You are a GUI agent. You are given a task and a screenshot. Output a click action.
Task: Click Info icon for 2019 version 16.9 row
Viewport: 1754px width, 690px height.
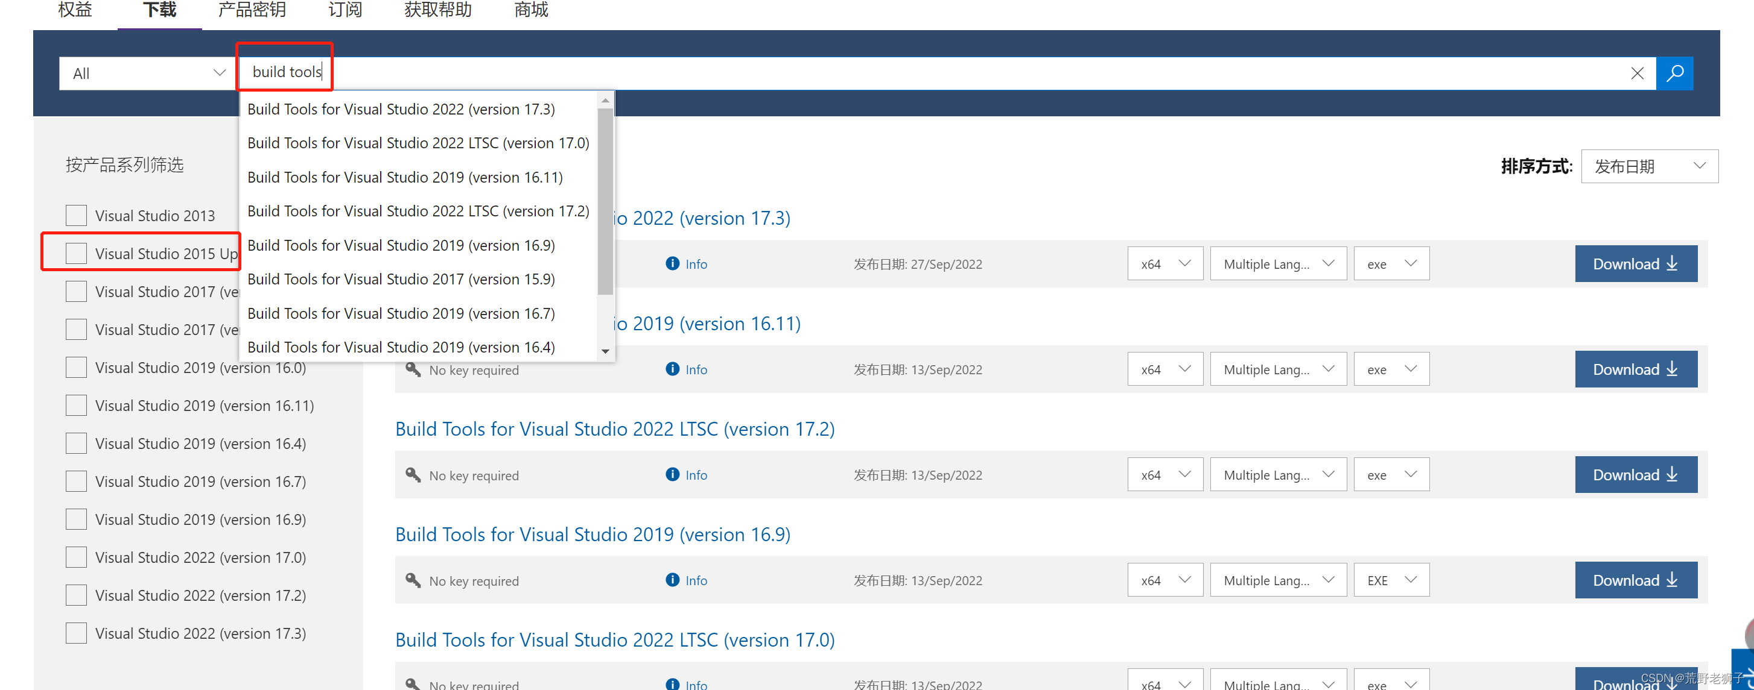(672, 580)
